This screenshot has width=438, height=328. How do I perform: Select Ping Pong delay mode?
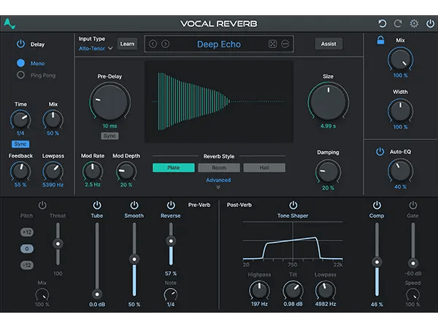[x=20, y=75]
